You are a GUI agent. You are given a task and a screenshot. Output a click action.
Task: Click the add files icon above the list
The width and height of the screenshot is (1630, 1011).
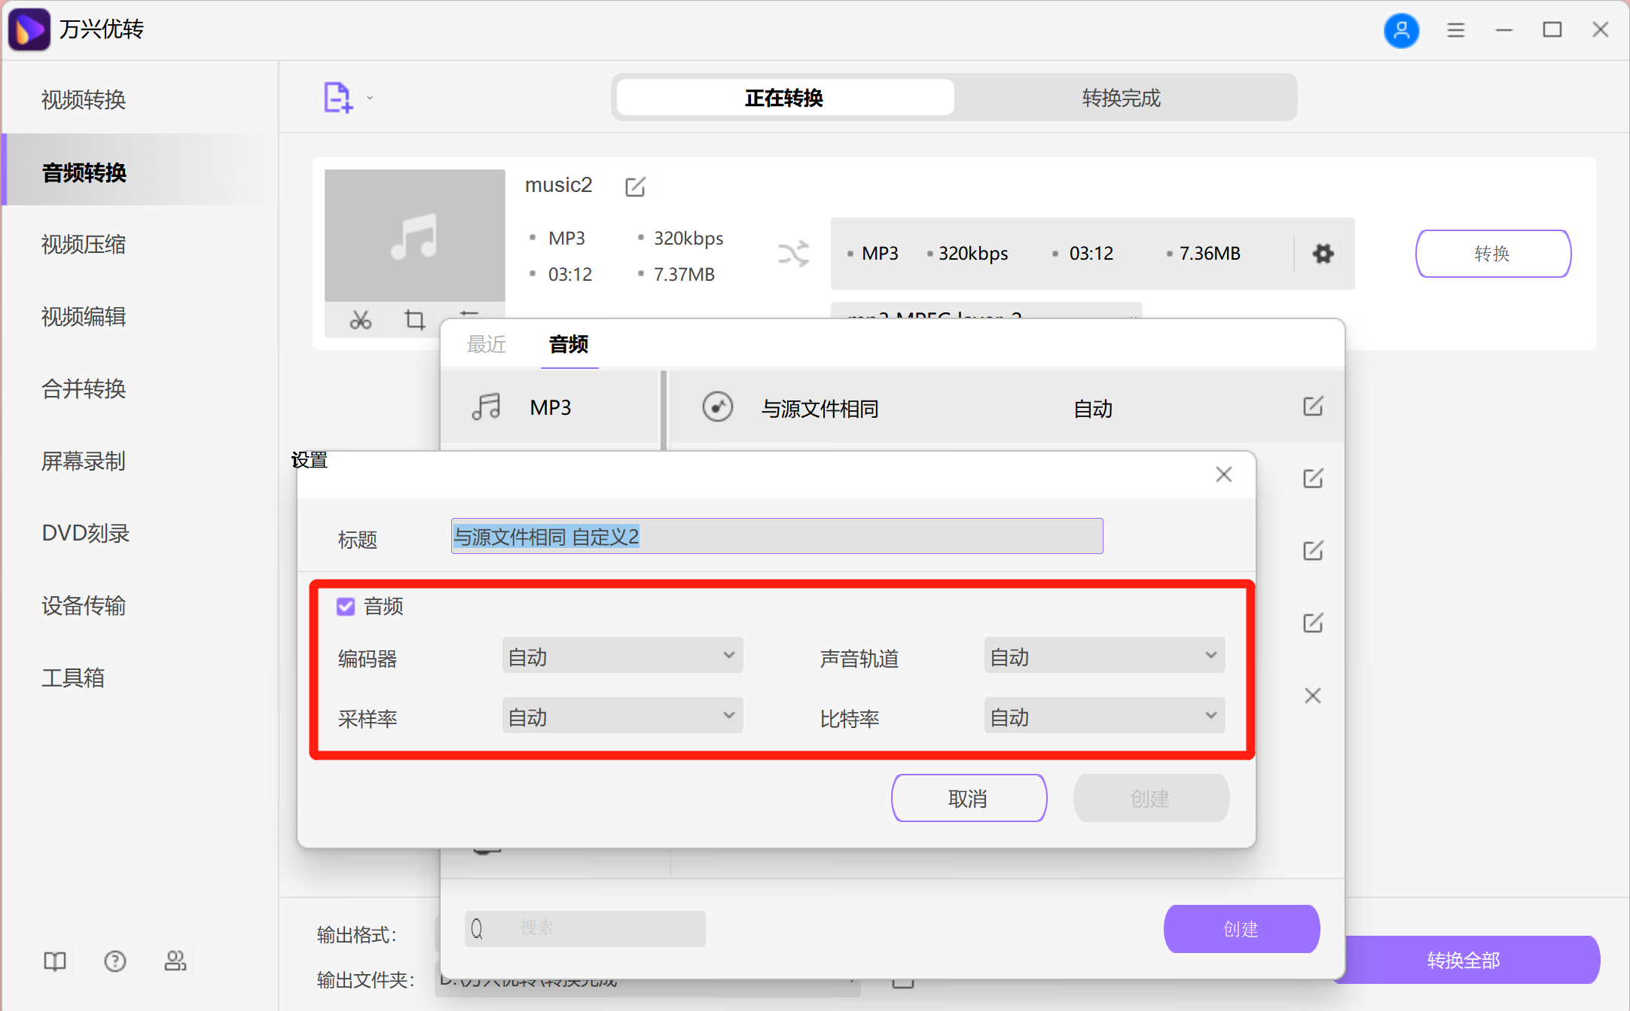coord(337,97)
